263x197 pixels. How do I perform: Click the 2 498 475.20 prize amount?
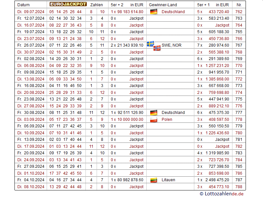tap(217, 180)
